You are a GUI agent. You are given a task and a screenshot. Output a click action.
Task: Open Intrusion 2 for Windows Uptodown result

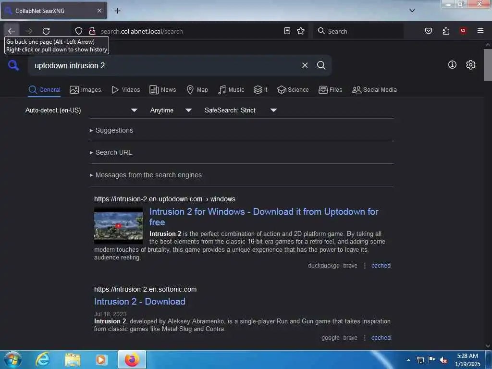coord(264,217)
